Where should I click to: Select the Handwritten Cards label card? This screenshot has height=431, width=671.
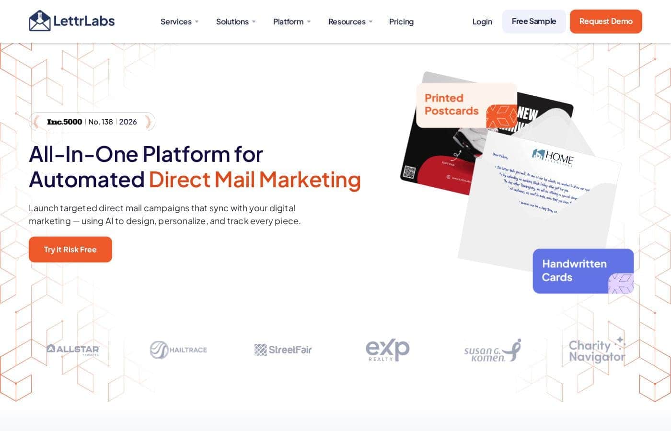[x=583, y=271]
